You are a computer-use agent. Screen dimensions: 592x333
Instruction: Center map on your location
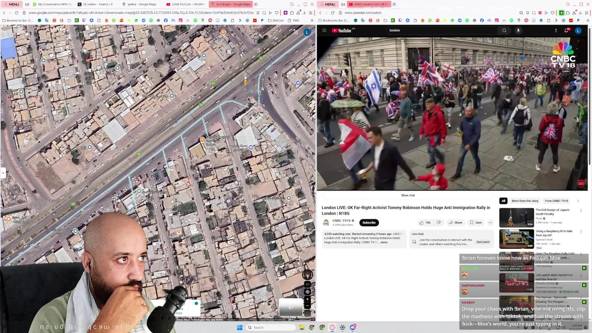[x=307, y=292]
